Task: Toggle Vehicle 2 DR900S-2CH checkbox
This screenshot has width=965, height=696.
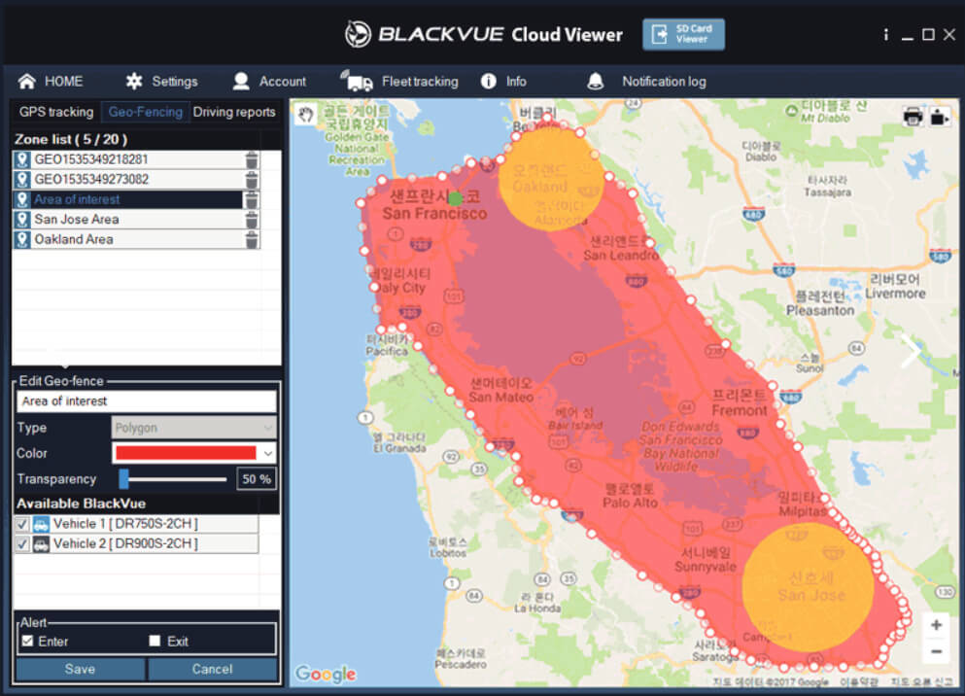Action: [x=23, y=544]
